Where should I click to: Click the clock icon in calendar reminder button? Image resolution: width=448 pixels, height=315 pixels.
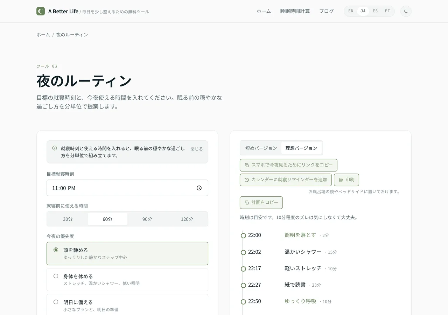coord(247,180)
